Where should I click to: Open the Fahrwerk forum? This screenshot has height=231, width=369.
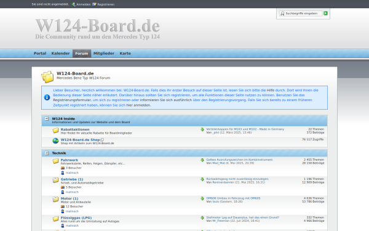[69, 160]
